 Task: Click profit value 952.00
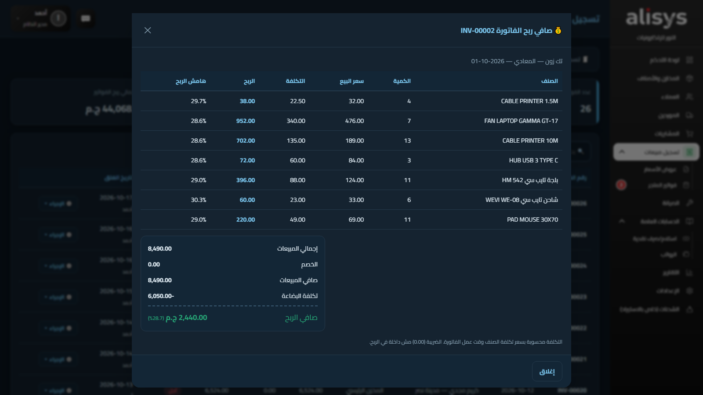(x=246, y=121)
